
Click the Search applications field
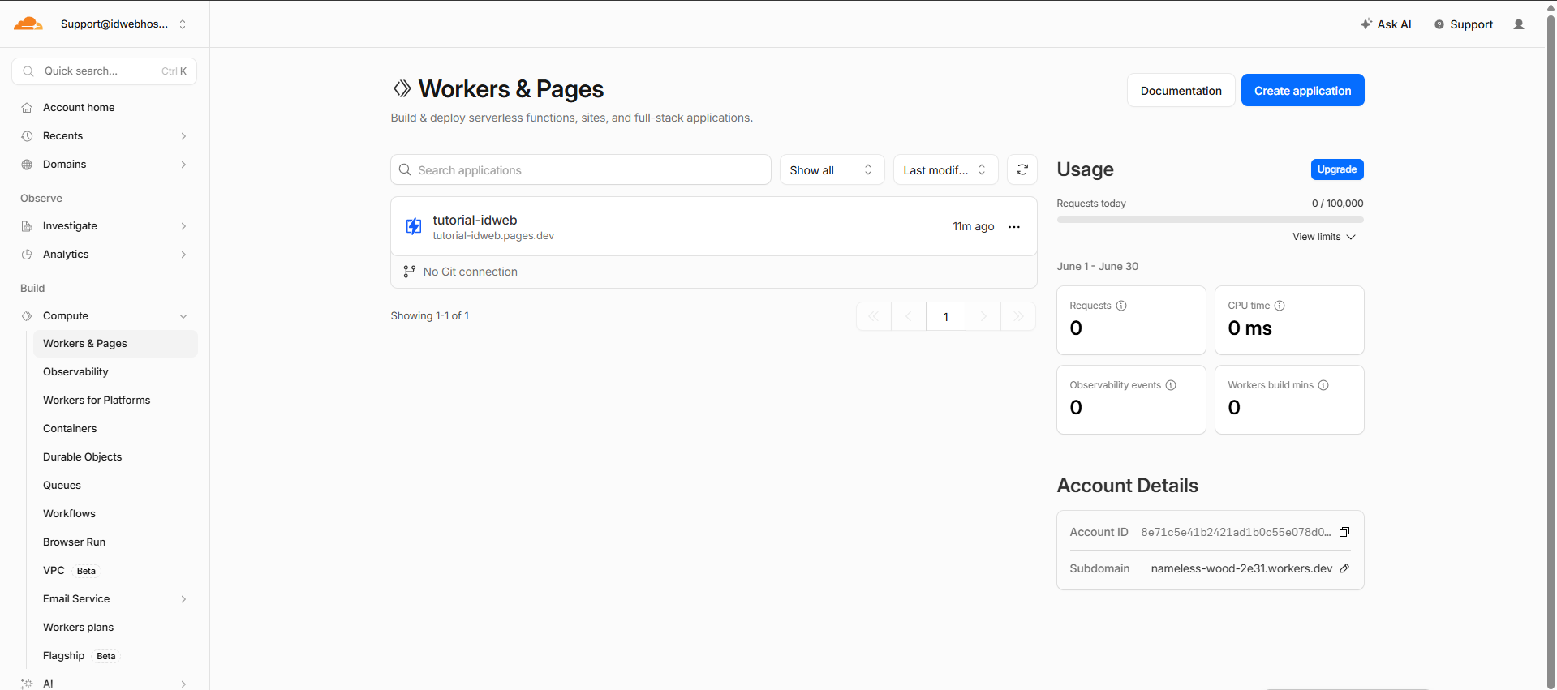[x=580, y=169]
